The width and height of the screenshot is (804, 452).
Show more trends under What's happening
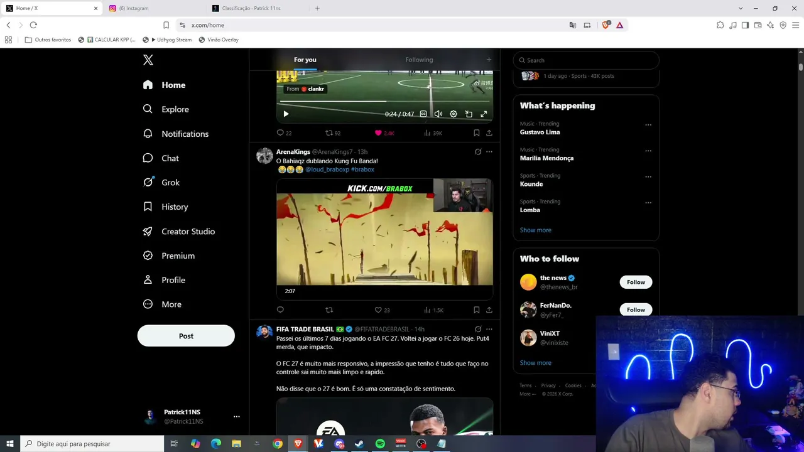click(536, 230)
